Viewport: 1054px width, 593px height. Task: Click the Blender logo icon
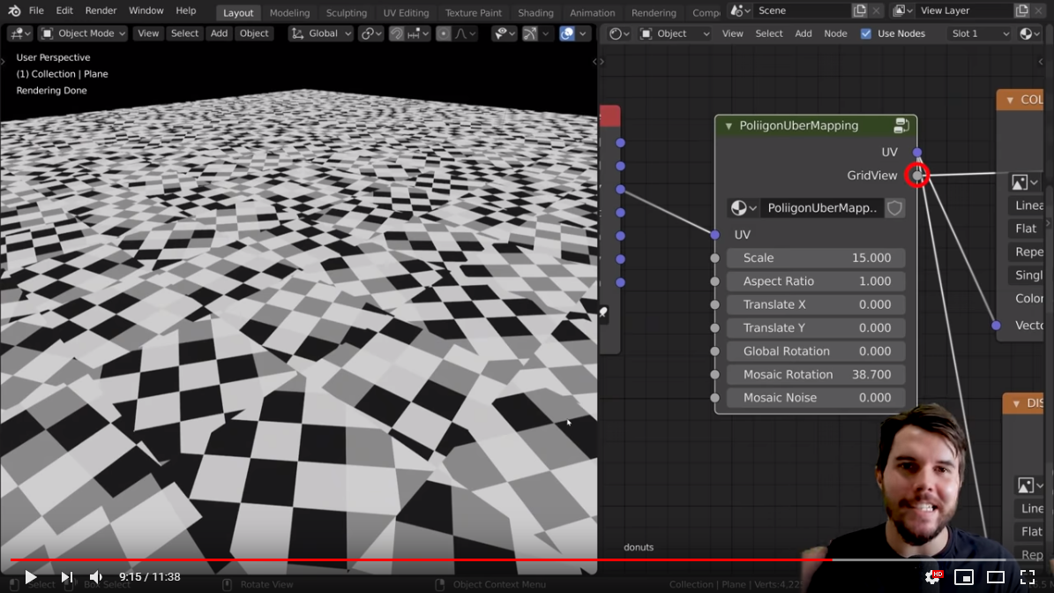pos(13,11)
